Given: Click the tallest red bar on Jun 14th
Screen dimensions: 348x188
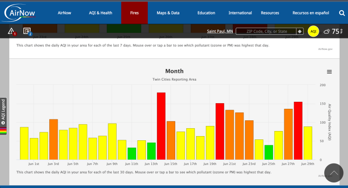Looking at the screenshot, I should tap(161, 126).
